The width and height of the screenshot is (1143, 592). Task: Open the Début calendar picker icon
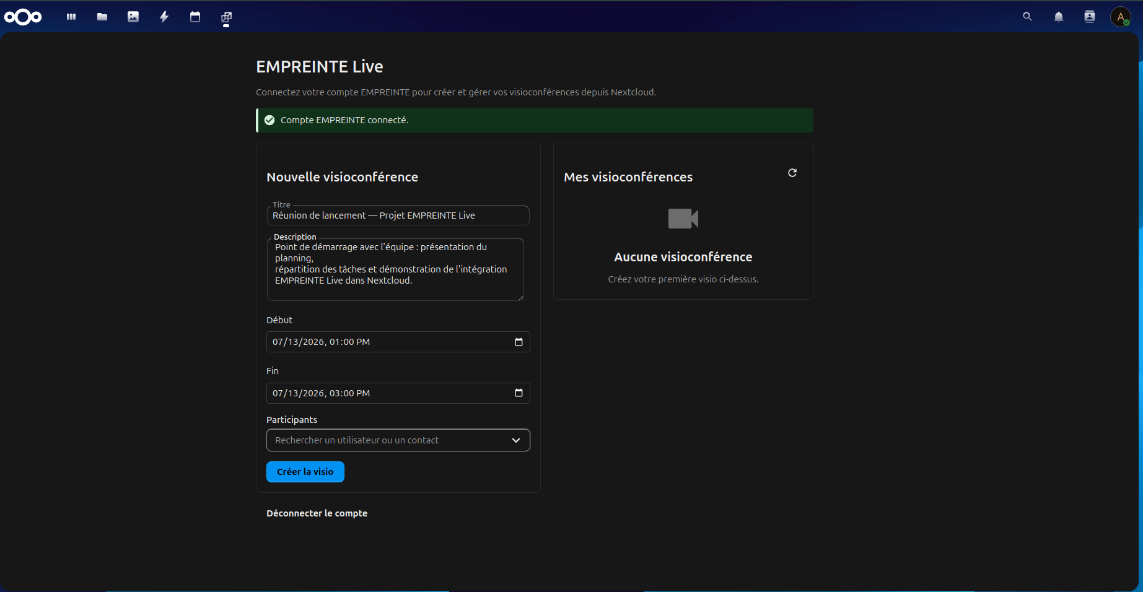[x=519, y=342]
